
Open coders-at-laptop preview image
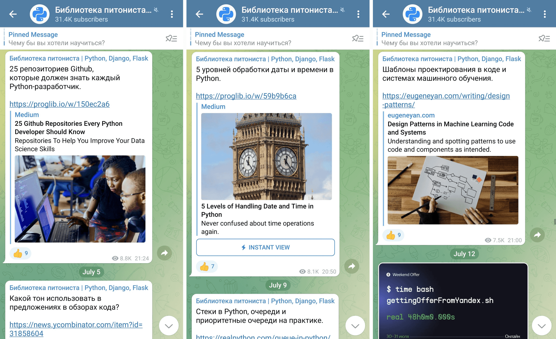click(x=80, y=199)
